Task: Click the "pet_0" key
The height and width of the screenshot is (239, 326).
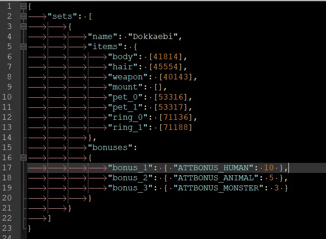Action: coord(125,97)
